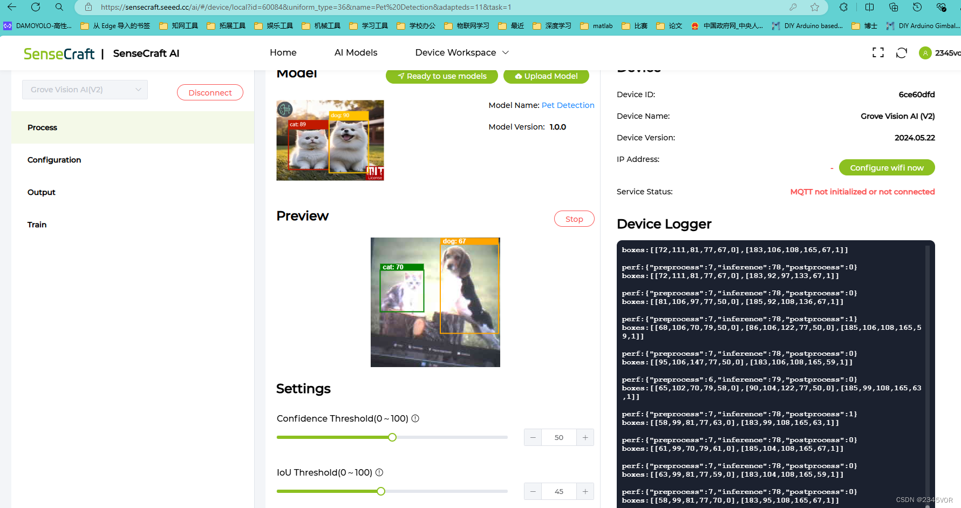This screenshot has height=508, width=961.
Task: Open the 博士 bookmark folder
Action: pos(864,25)
